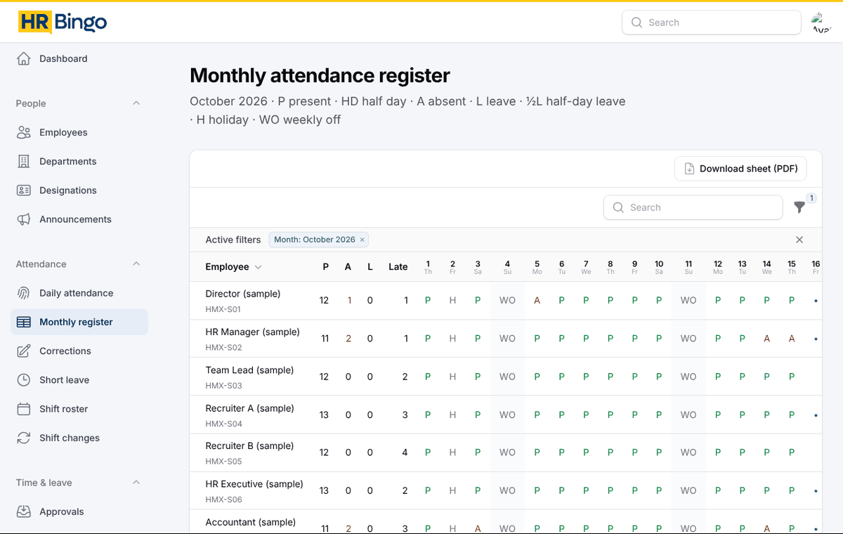The width and height of the screenshot is (843, 534).
Task: Select Team Lead (sample) employee name
Action: pyautogui.click(x=249, y=370)
